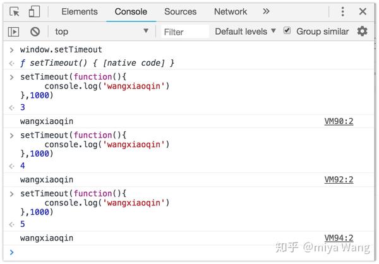Viewport: 379px width, 264px height.
Task: Open the top context dropdown
Action: point(101,32)
